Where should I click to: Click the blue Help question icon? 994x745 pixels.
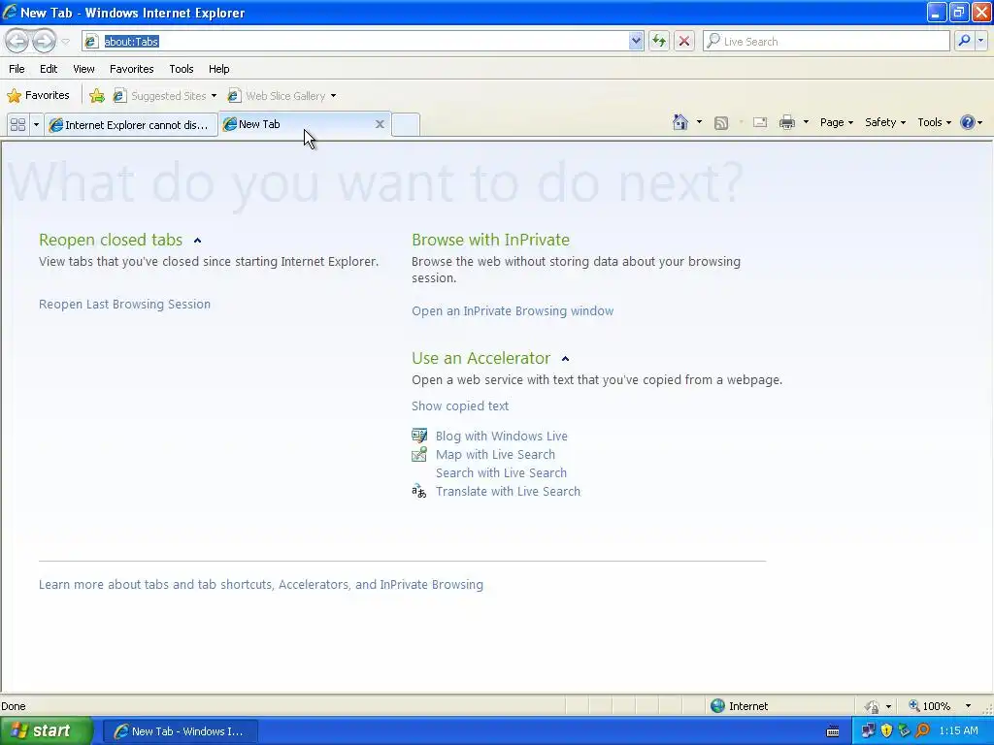pos(968,122)
